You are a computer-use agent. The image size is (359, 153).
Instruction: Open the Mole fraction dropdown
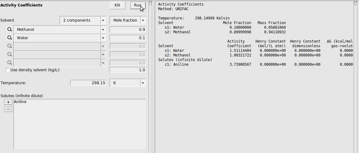pos(128,20)
